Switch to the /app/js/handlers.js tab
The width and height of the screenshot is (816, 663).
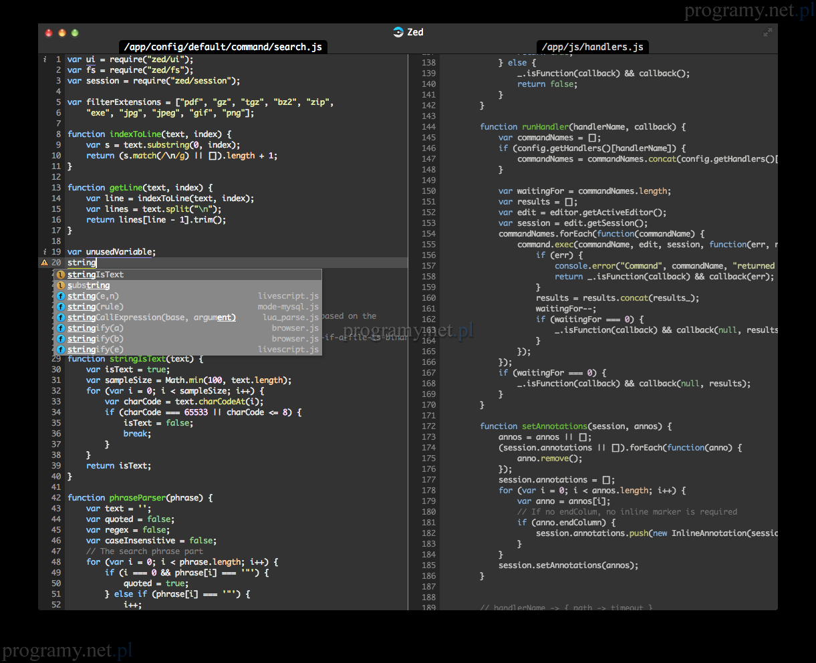coord(592,47)
